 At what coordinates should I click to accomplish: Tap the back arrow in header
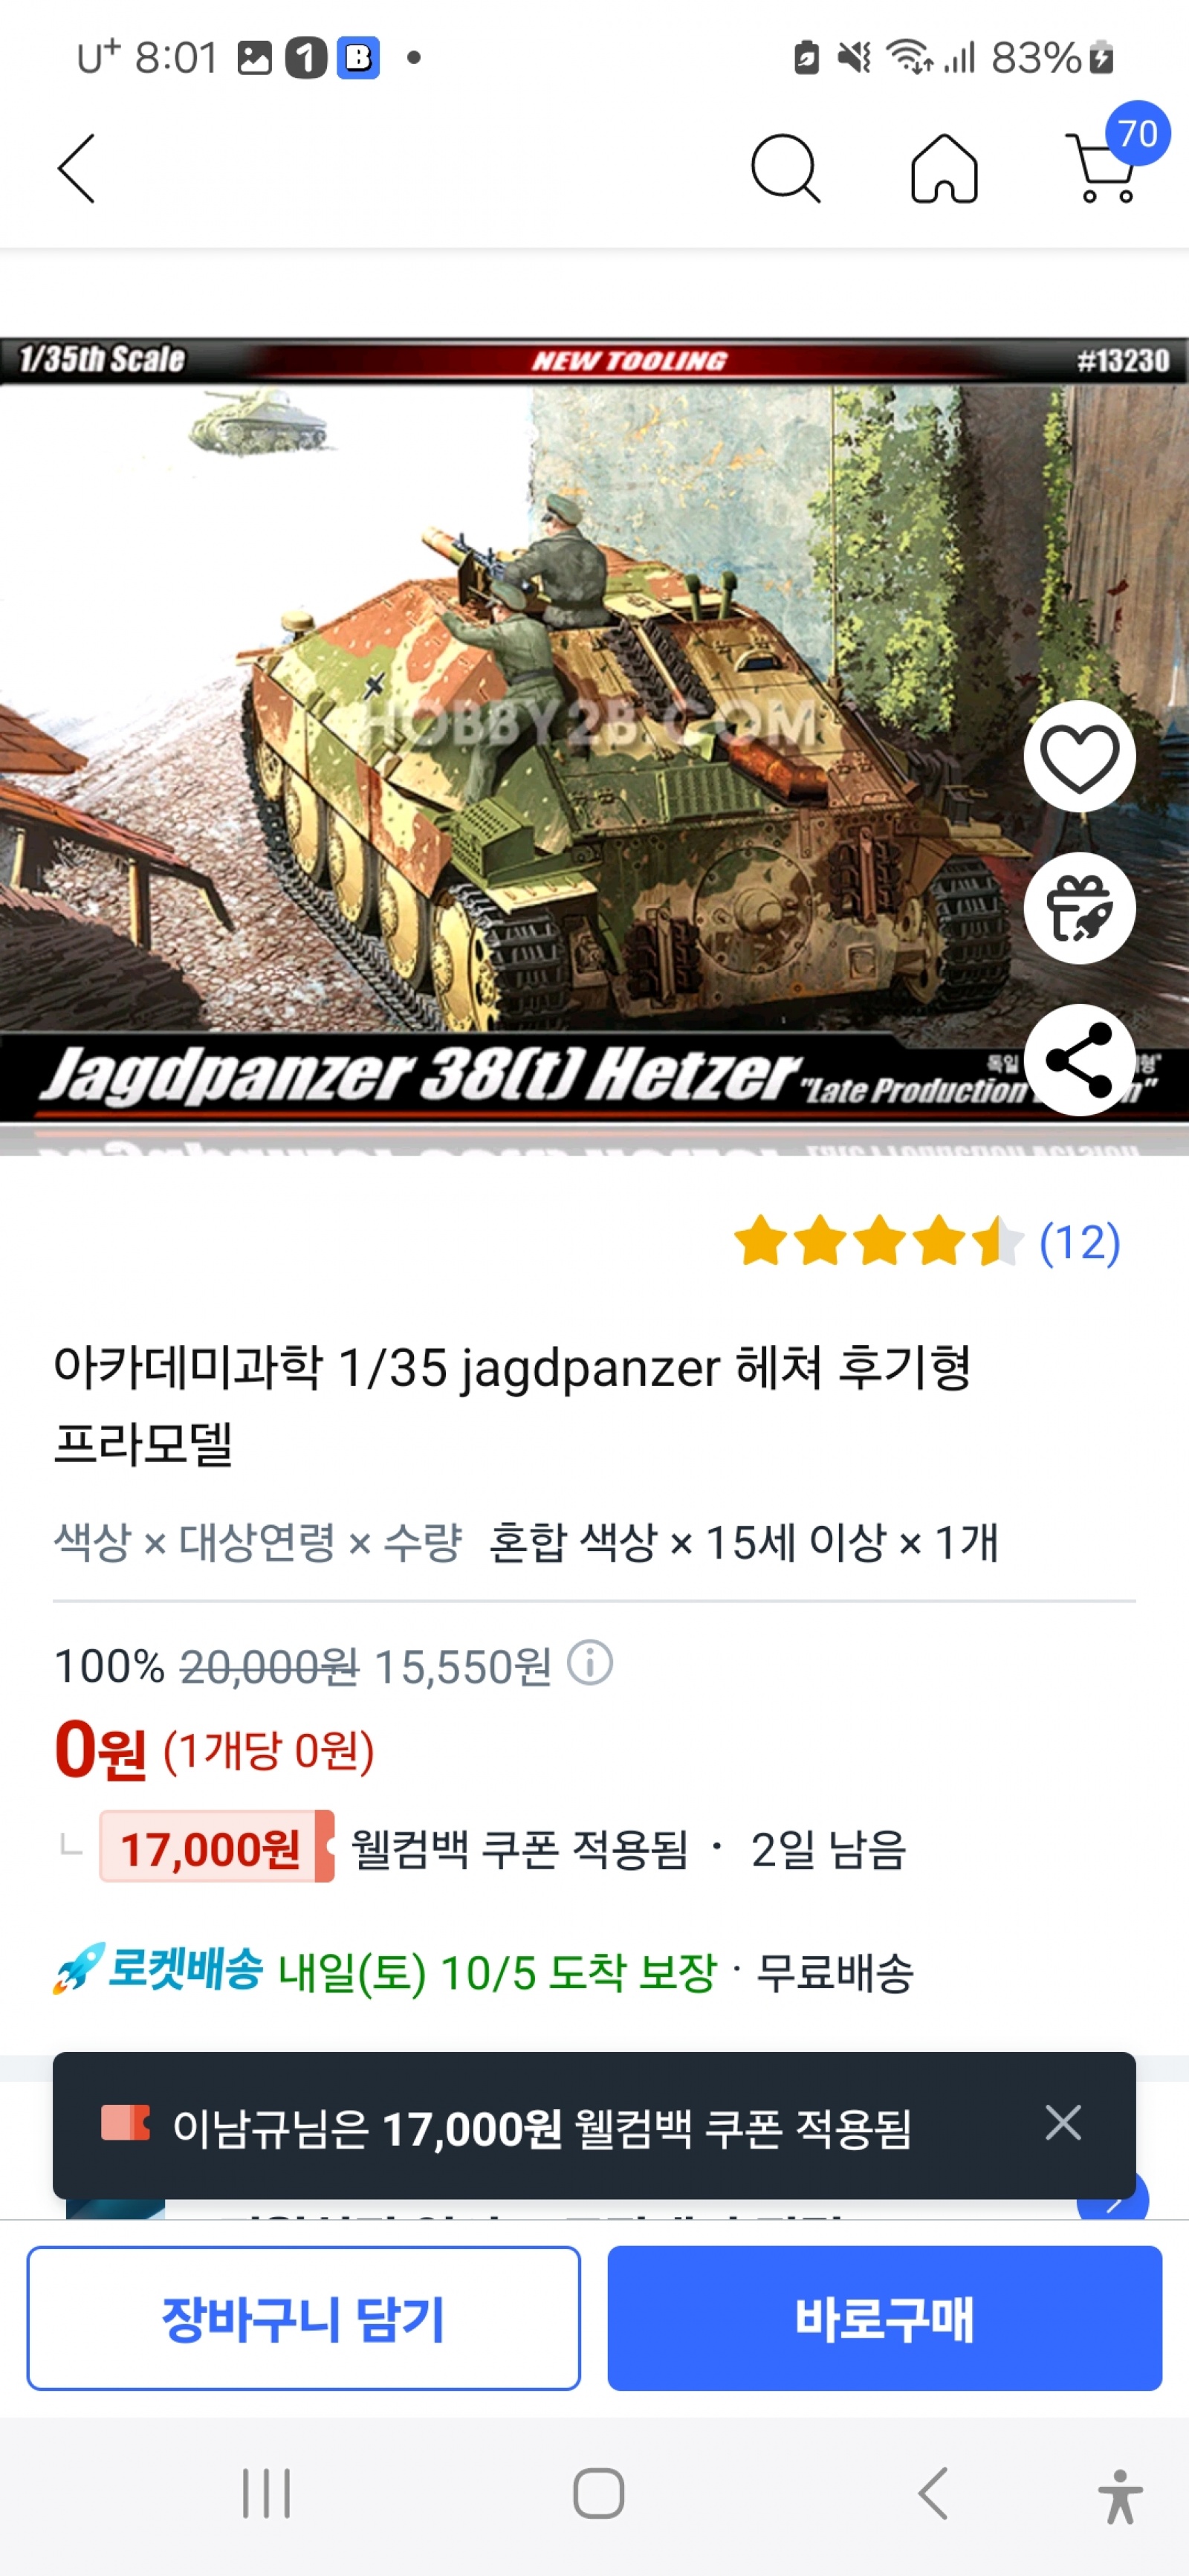coord(77,168)
